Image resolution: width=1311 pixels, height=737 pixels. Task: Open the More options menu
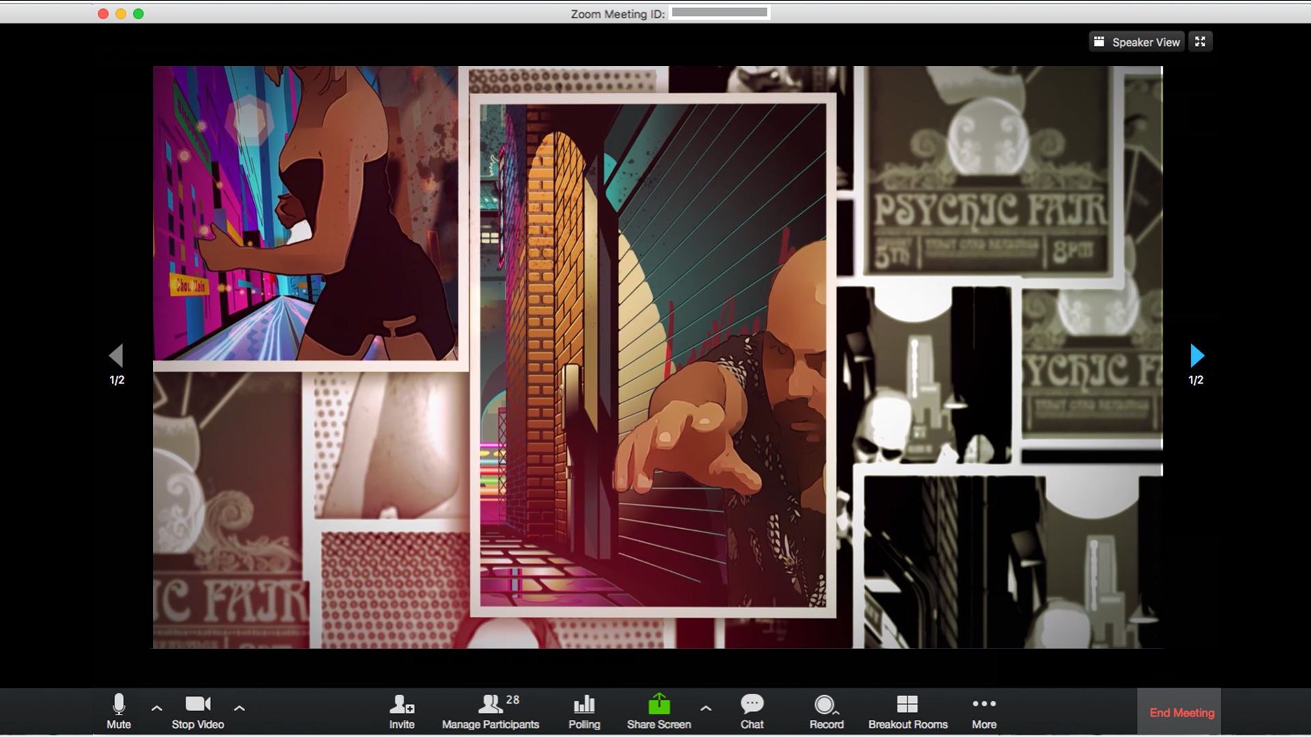tap(984, 710)
